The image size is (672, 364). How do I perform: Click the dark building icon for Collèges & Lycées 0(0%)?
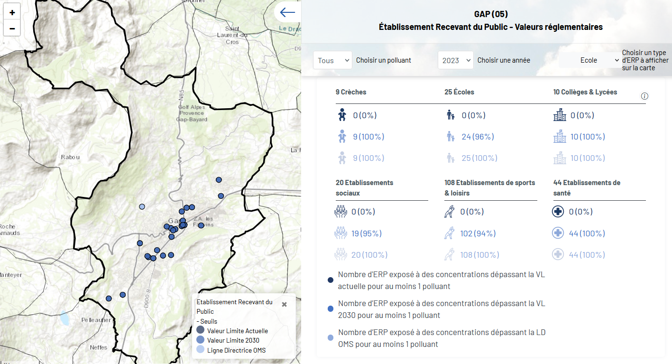pyautogui.click(x=560, y=115)
